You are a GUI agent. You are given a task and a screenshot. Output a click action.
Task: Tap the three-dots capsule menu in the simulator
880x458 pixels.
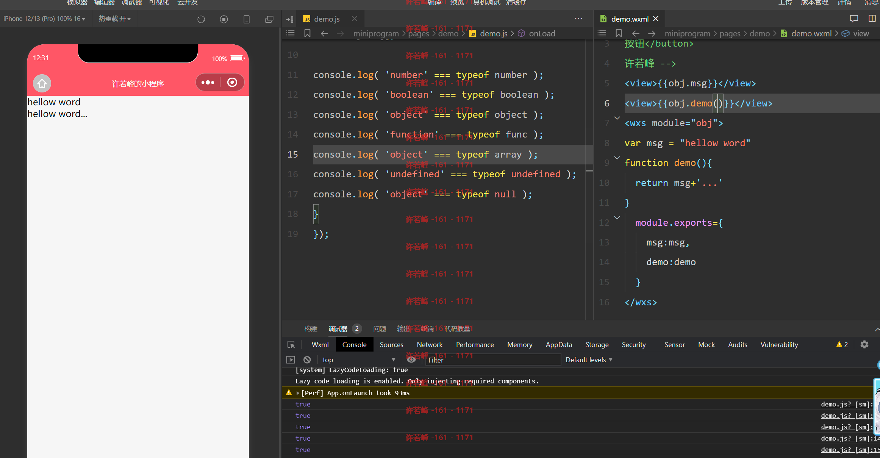208,82
